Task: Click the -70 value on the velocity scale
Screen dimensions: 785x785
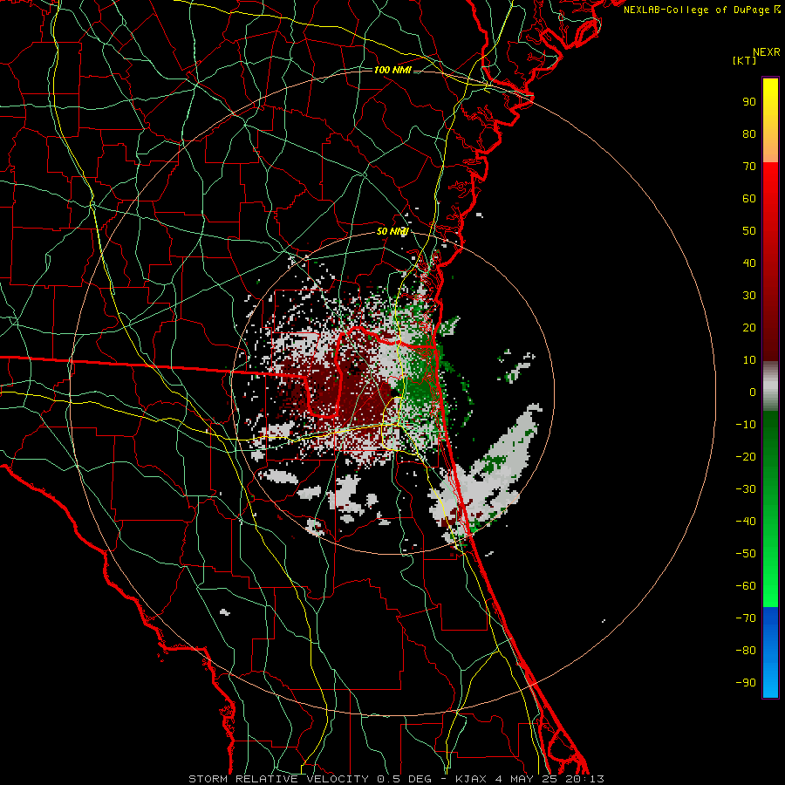Action: 746,618
